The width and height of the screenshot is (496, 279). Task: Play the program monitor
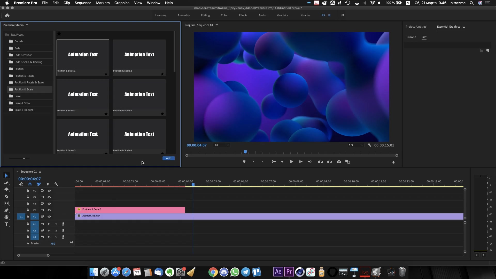coord(291,162)
